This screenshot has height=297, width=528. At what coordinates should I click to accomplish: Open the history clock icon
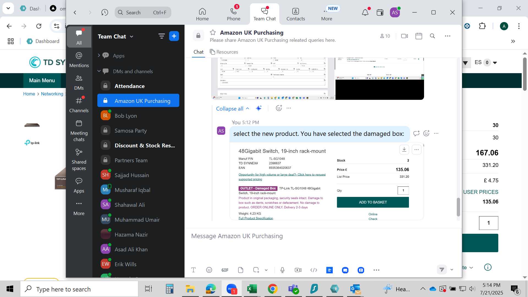click(105, 12)
